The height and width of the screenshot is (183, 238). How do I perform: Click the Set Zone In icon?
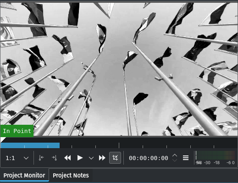pyautogui.click(x=41, y=158)
